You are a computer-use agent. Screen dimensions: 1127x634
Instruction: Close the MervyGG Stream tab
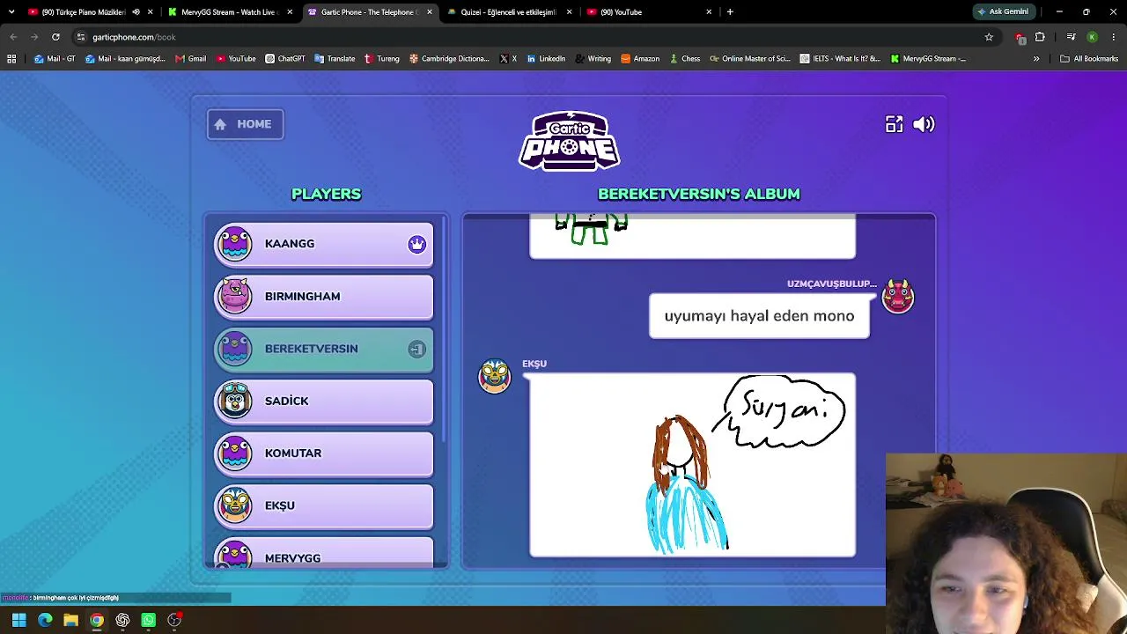[290, 12]
